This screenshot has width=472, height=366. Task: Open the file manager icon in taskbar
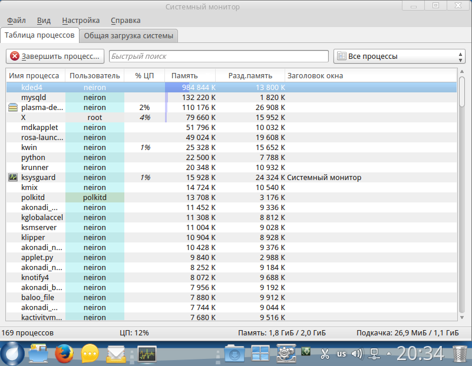(38, 354)
